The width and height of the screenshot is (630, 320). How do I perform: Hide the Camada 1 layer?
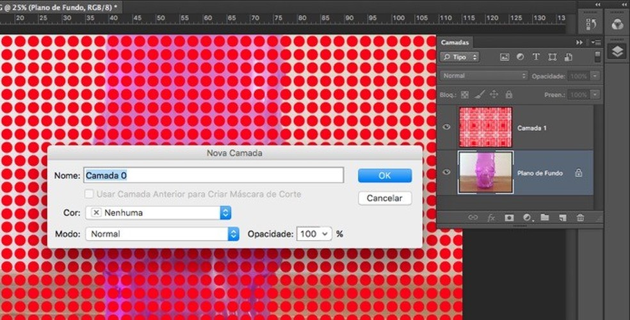447,127
